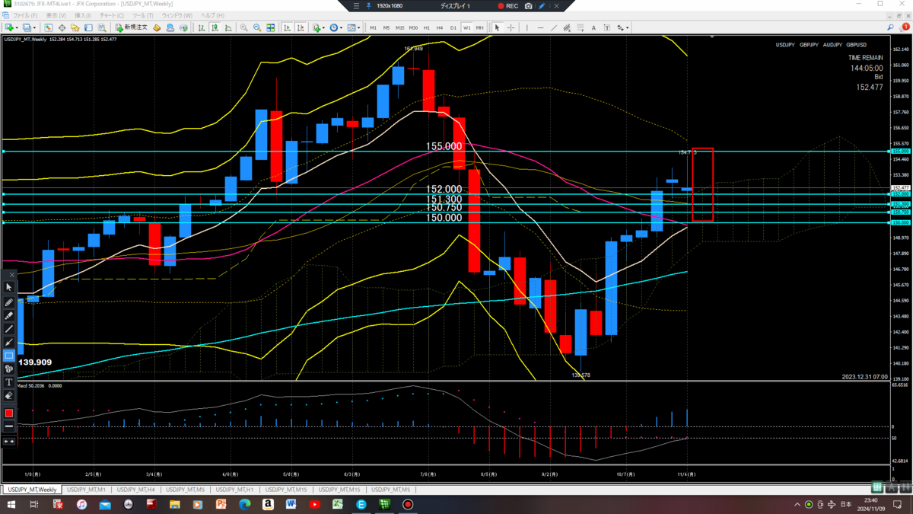Open the Data Window toolbar icon
Viewport: 913px width, 514px height.
click(x=62, y=27)
